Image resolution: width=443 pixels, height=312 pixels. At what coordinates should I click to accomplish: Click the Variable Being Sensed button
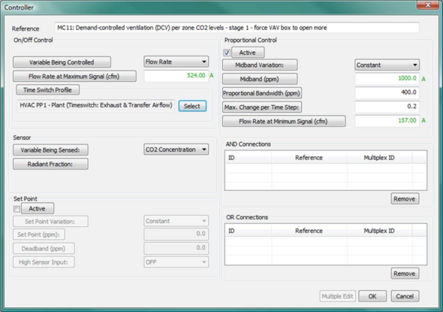(50, 150)
